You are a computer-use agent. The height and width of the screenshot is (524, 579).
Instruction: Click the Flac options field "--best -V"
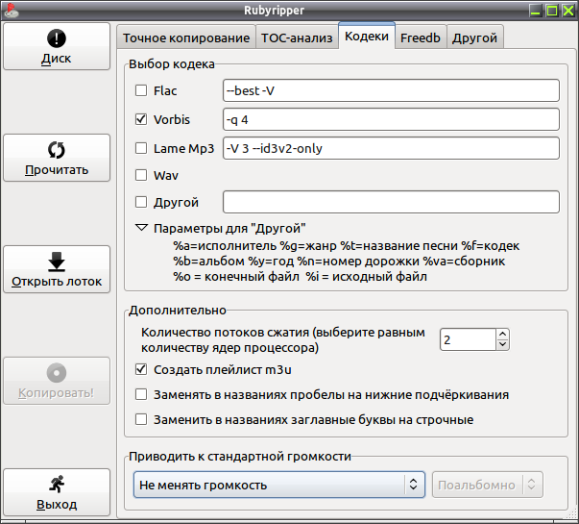(x=391, y=90)
